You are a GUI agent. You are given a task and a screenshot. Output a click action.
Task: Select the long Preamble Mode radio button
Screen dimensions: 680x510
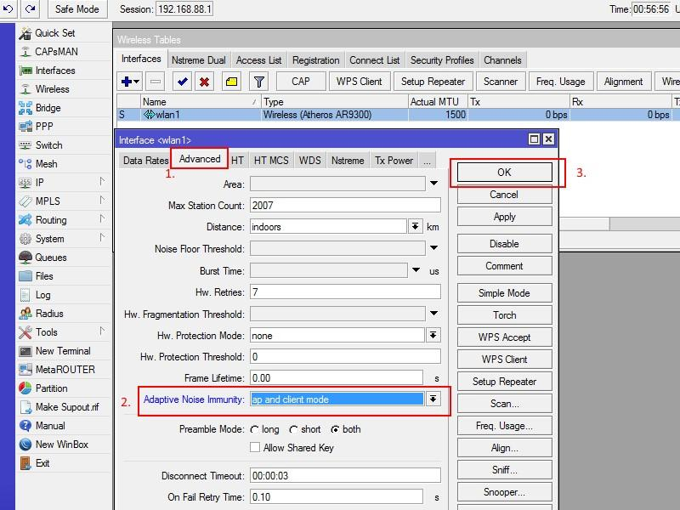pos(255,429)
